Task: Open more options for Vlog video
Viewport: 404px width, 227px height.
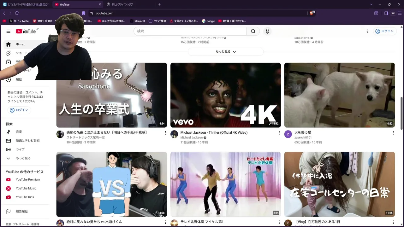Action: [393, 222]
